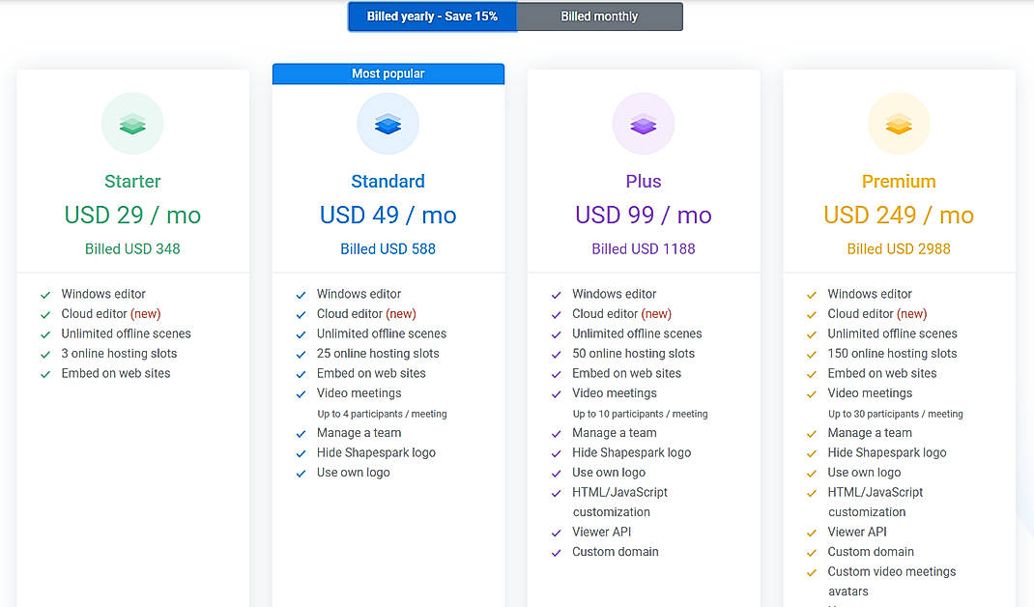1034x607 pixels.
Task: Click Up to 10 participants / meeting
Action: pyautogui.click(x=641, y=414)
